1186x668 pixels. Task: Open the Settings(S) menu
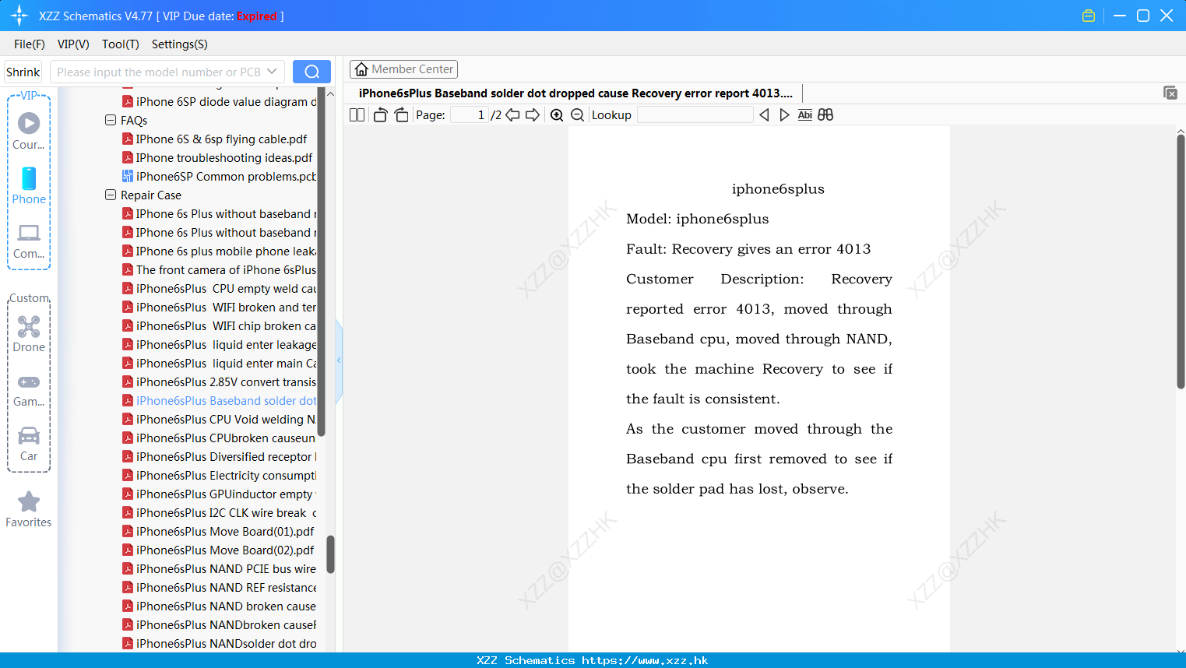(180, 44)
